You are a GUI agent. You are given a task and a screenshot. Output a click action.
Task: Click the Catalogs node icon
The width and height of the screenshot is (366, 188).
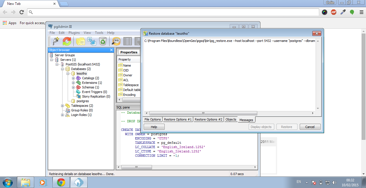tap(79, 78)
